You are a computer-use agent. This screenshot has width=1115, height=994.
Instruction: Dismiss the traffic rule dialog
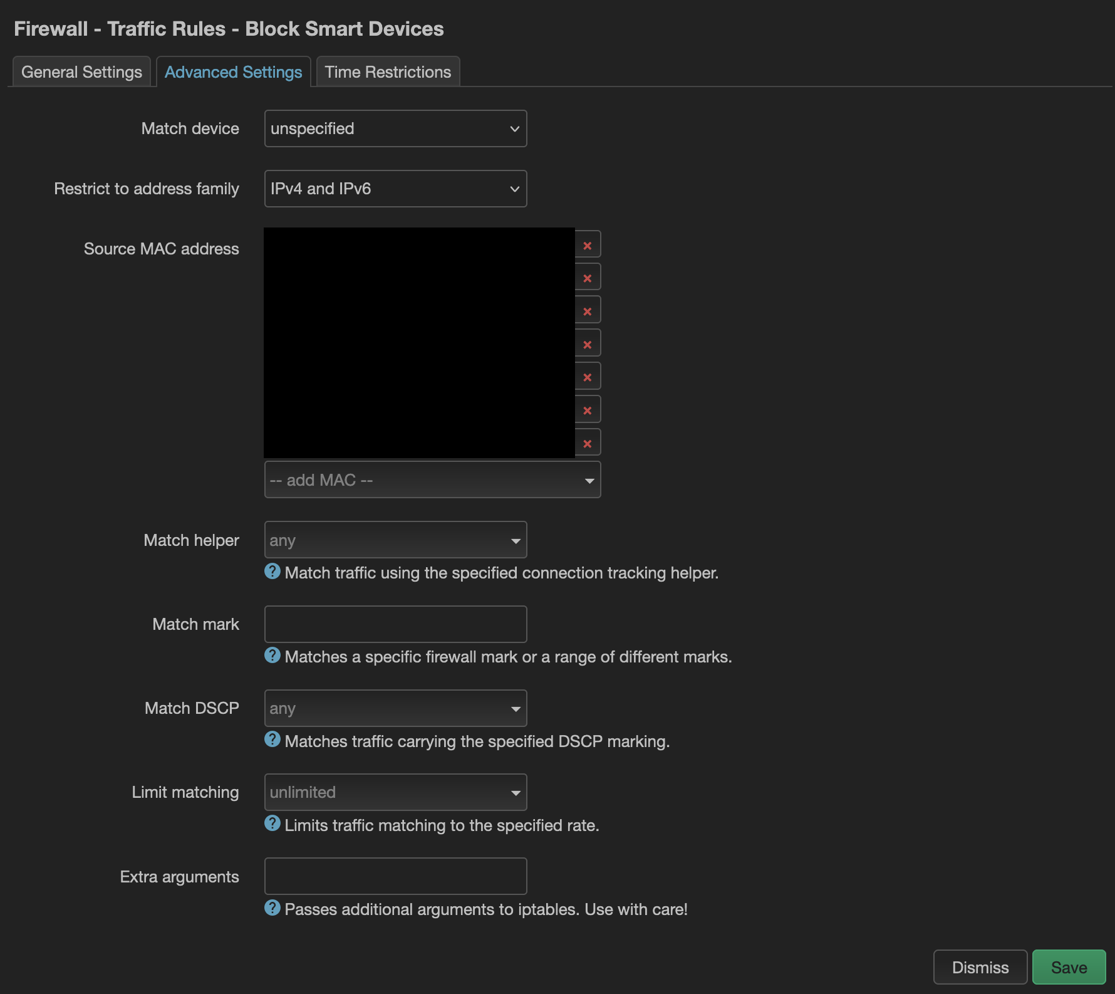click(x=980, y=967)
